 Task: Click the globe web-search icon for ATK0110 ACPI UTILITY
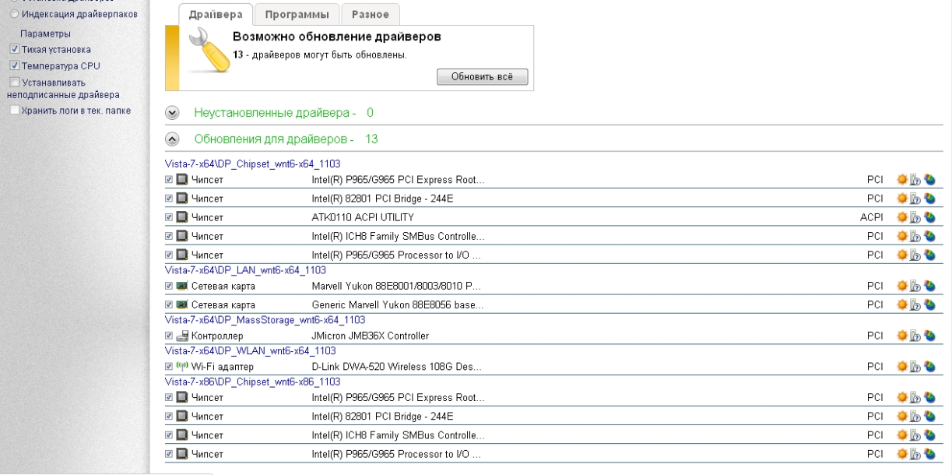point(929,217)
